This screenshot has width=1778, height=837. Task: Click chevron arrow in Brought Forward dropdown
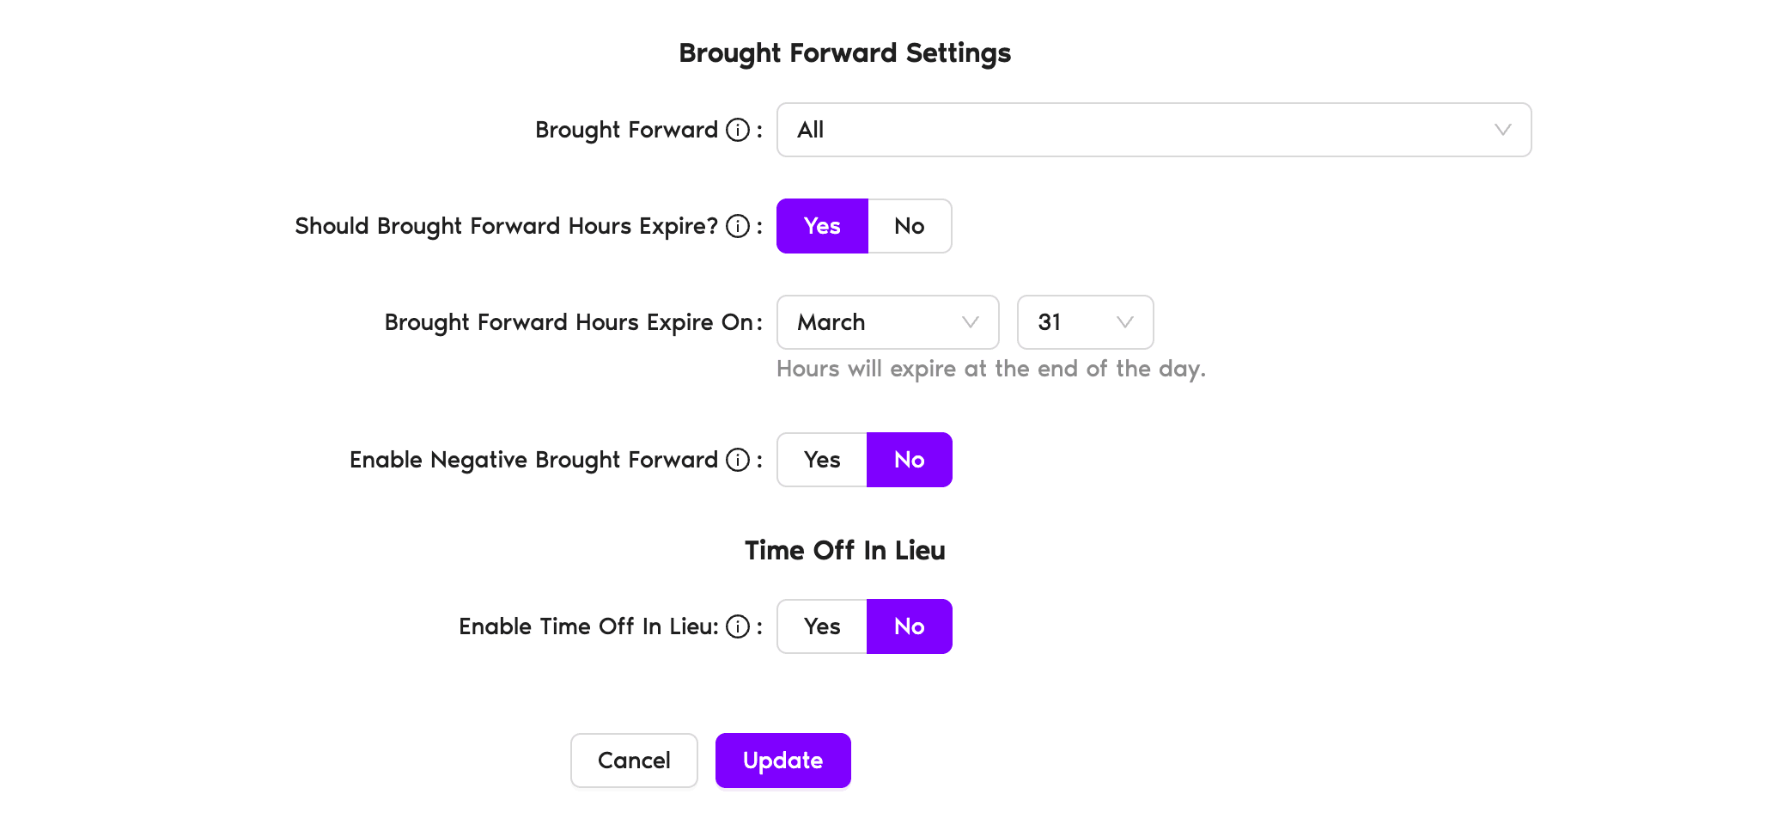1502,130
